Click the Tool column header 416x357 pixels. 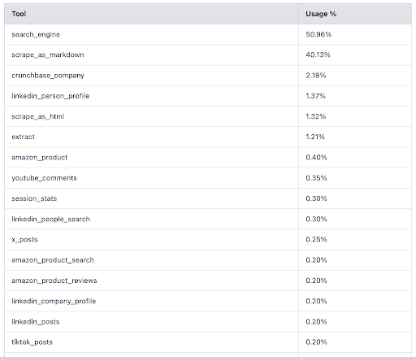pyautogui.click(x=151, y=14)
